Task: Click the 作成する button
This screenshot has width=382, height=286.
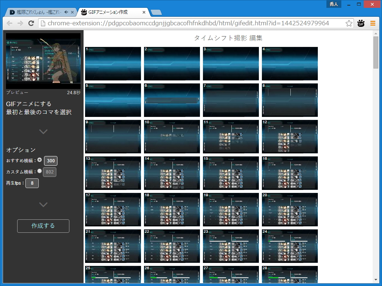Action: click(x=43, y=226)
